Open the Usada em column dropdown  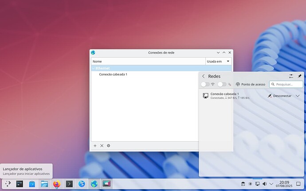[228, 61]
